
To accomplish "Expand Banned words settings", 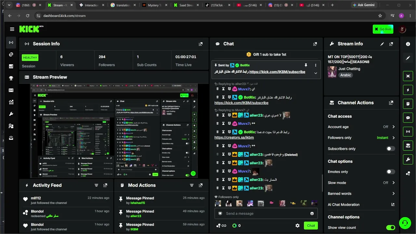I will coord(393,194).
